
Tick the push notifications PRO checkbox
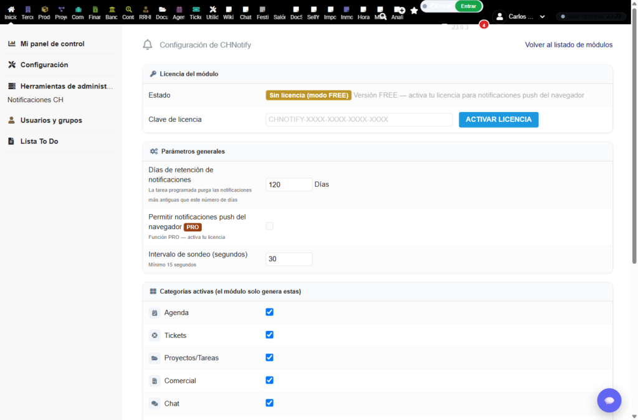(269, 226)
